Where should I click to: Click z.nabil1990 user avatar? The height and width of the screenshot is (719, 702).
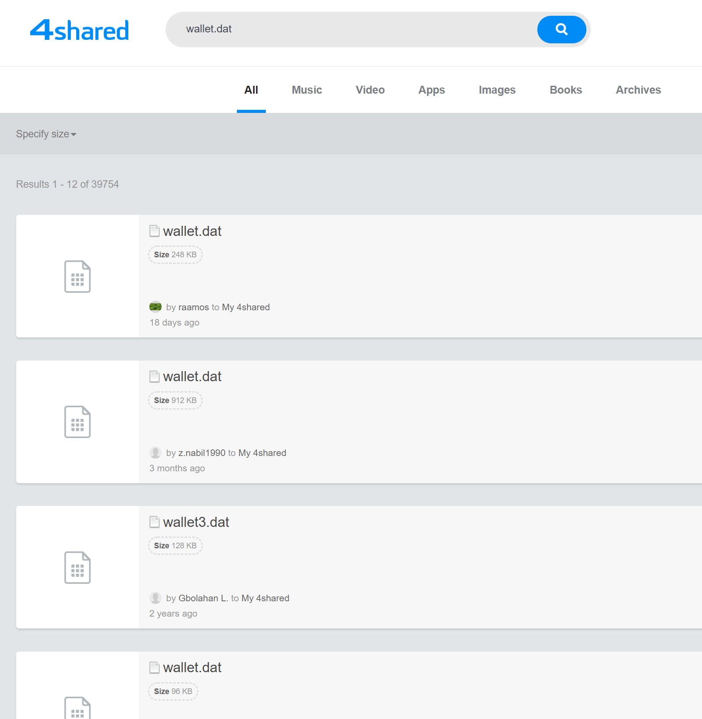155,452
